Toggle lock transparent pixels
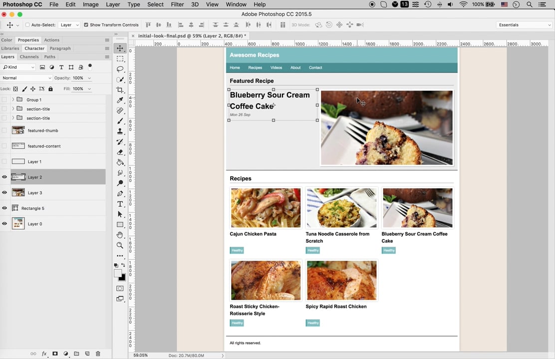 [15, 89]
